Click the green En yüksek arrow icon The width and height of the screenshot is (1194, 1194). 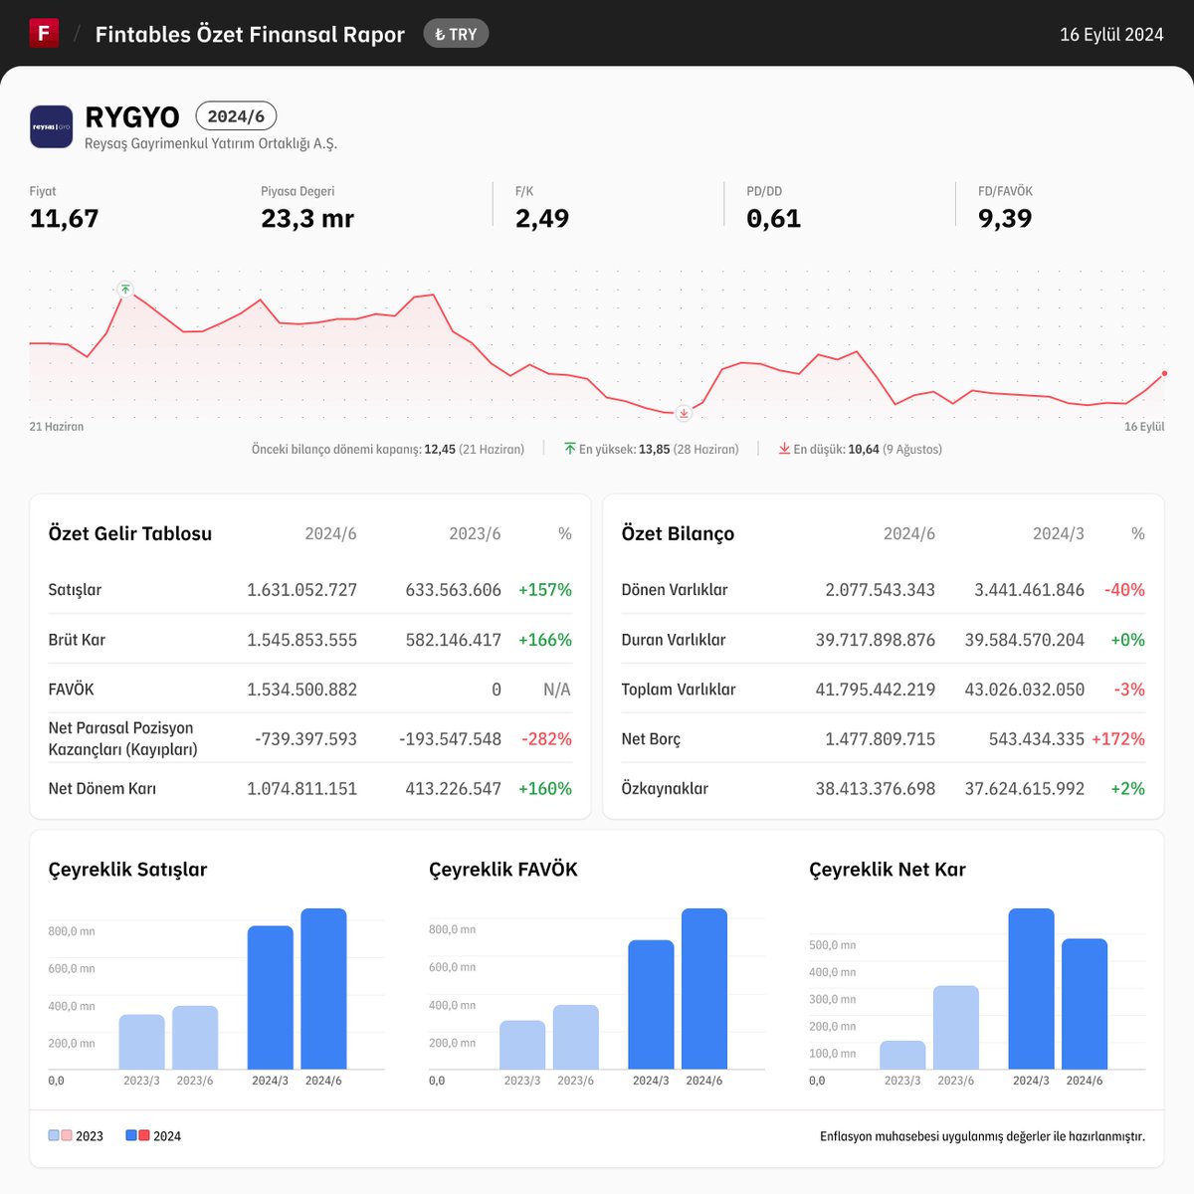570,449
